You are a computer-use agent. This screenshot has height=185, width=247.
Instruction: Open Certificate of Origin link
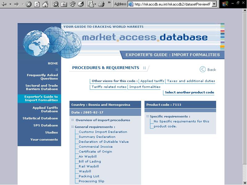95,152
